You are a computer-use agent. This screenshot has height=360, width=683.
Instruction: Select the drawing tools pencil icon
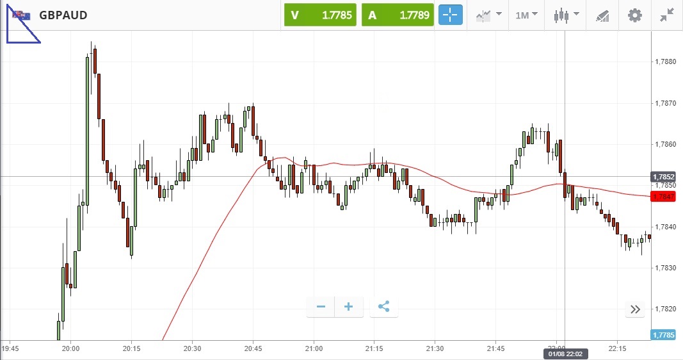[x=602, y=15]
